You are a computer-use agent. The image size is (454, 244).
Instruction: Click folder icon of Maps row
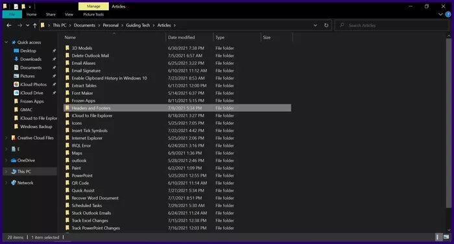click(67, 153)
